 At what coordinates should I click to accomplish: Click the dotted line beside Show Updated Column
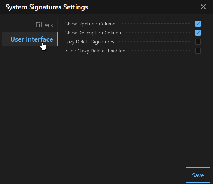coord(155,24)
